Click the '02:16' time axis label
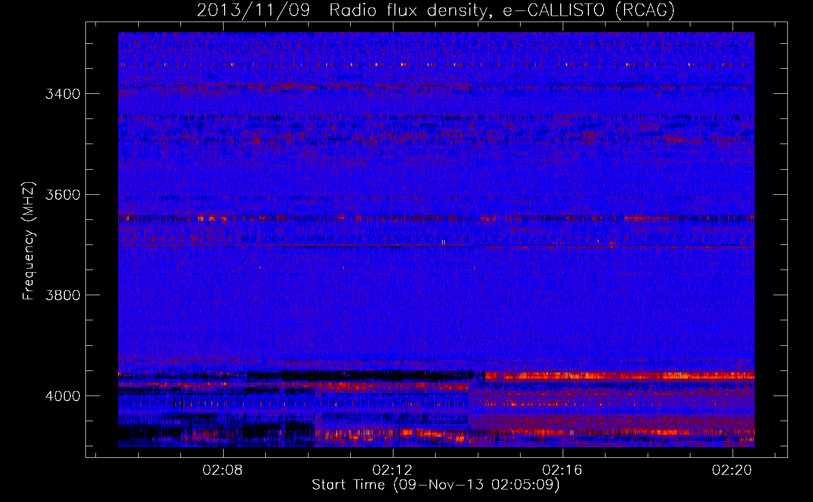The height and width of the screenshot is (502, 813). click(x=562, y=470)
